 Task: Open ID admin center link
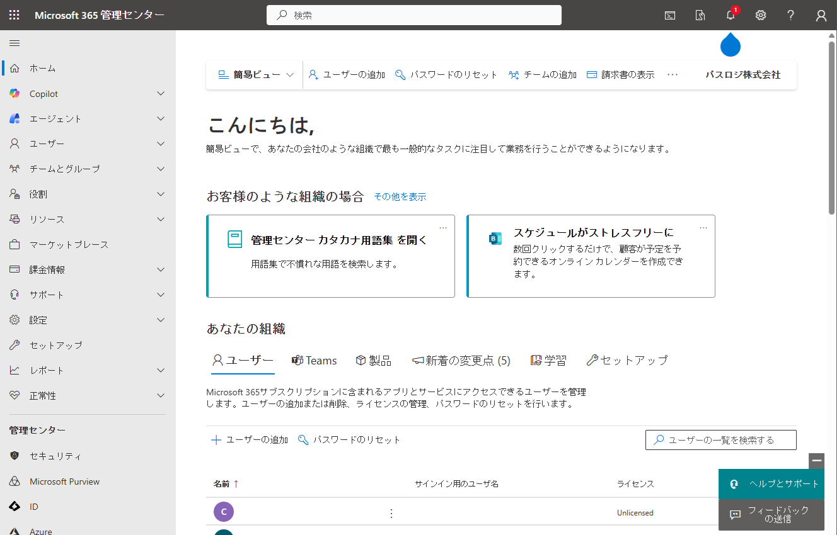coord(88,507)
